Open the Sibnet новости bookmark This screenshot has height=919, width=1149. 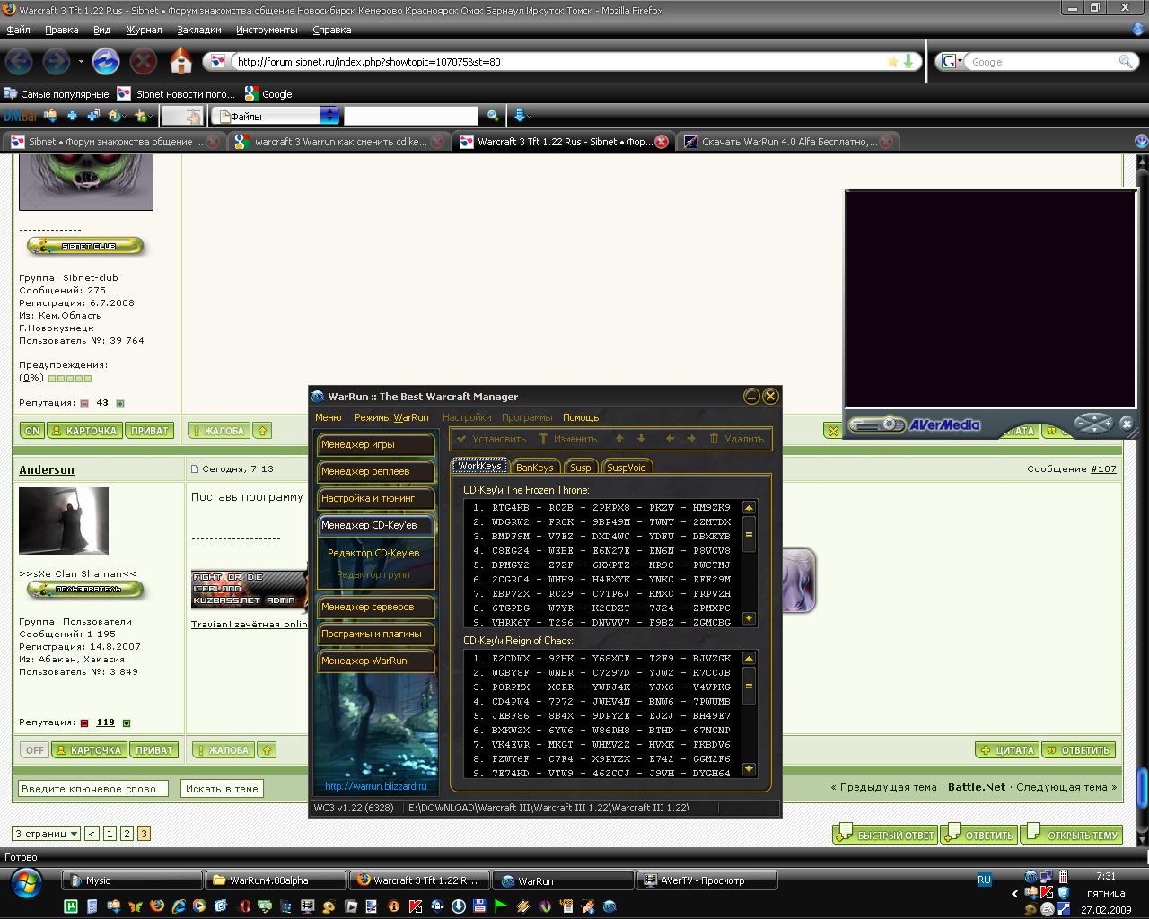pos(176,93)
